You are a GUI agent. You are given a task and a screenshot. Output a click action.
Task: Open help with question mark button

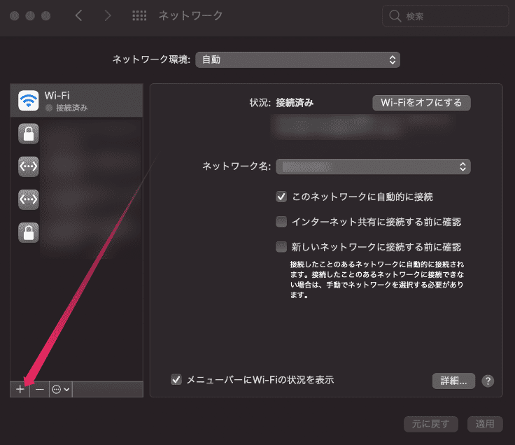[488, 381]
